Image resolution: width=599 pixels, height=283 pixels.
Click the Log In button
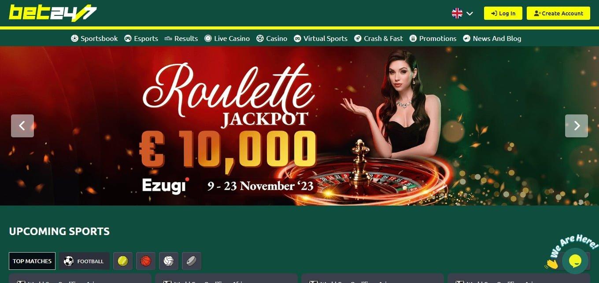(x=503, y=13)
